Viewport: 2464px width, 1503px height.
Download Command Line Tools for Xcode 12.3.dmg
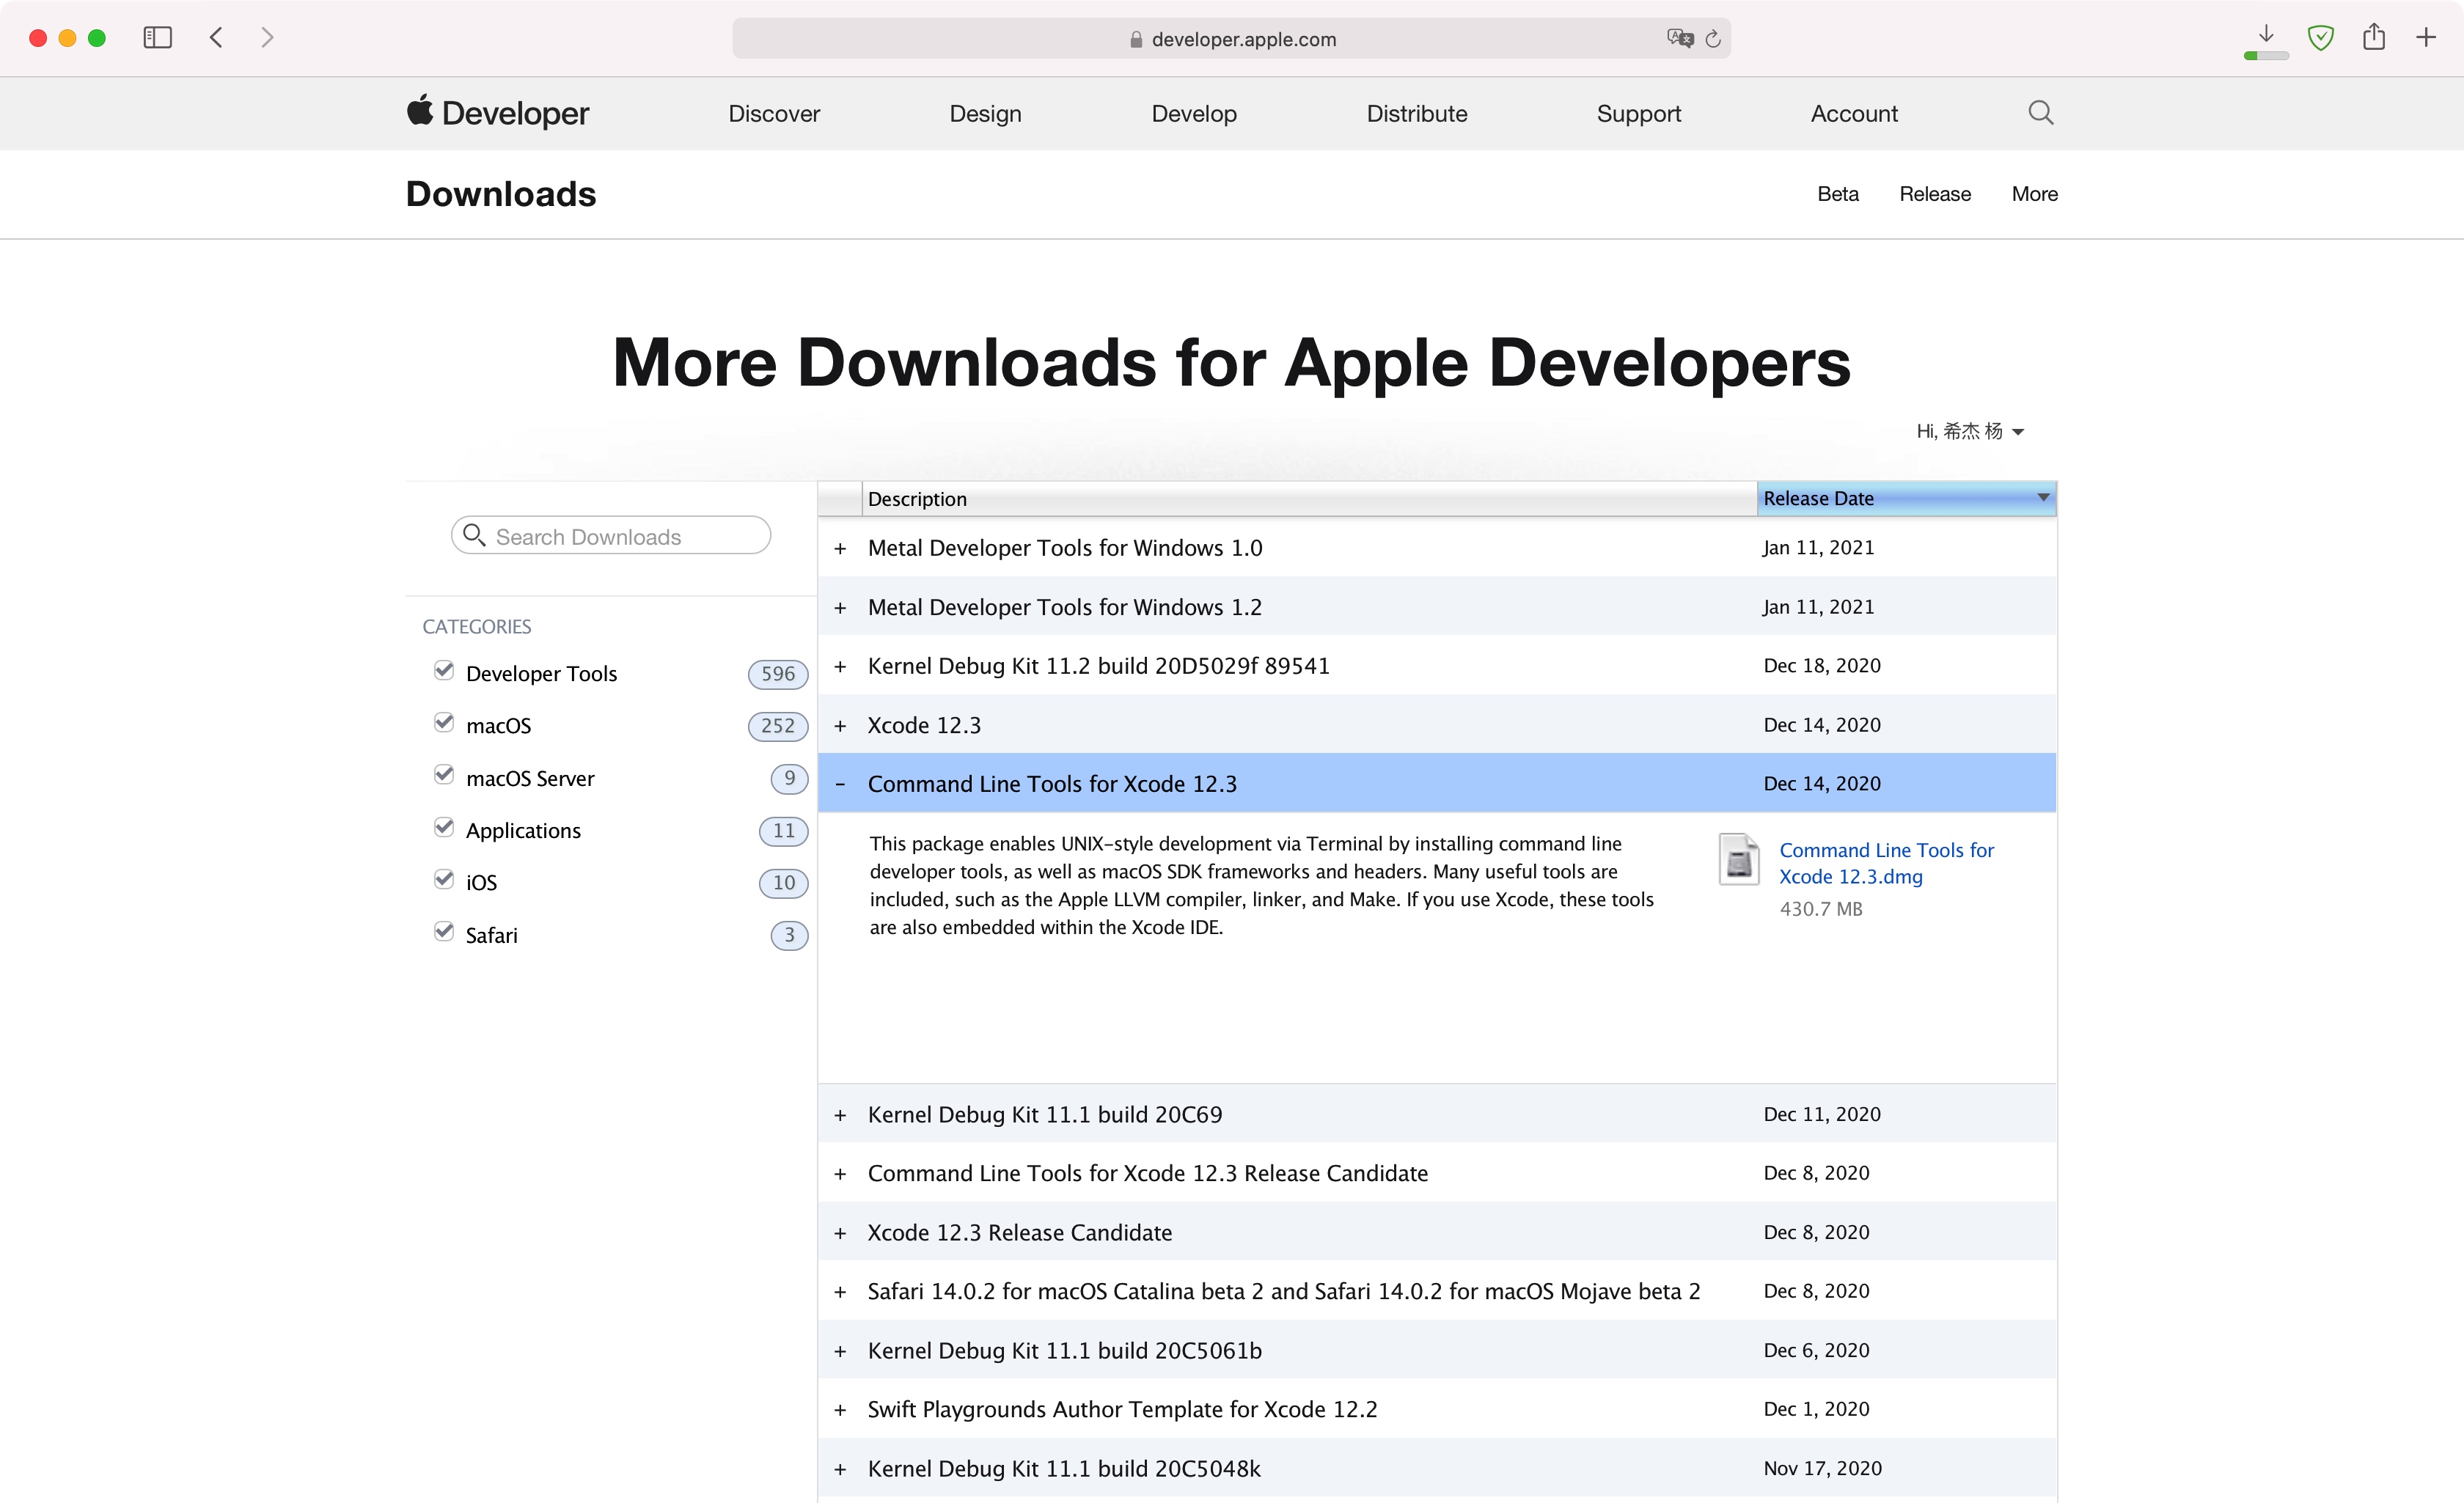coord(1886,863)
